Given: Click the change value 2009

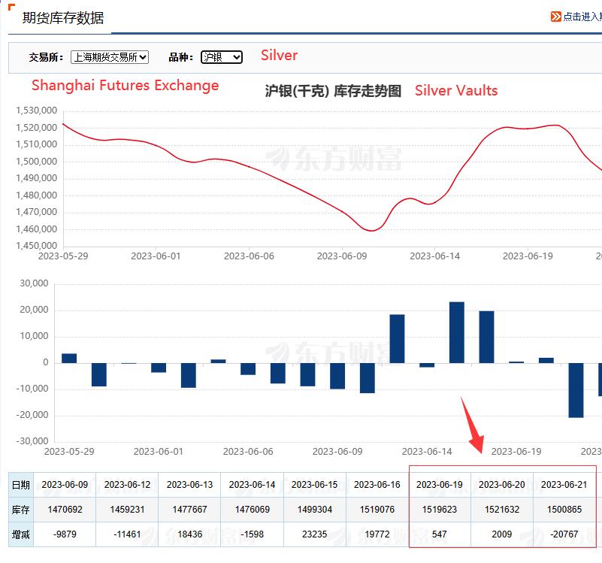Looking at the screenshot, I should [x=502, y=534].
